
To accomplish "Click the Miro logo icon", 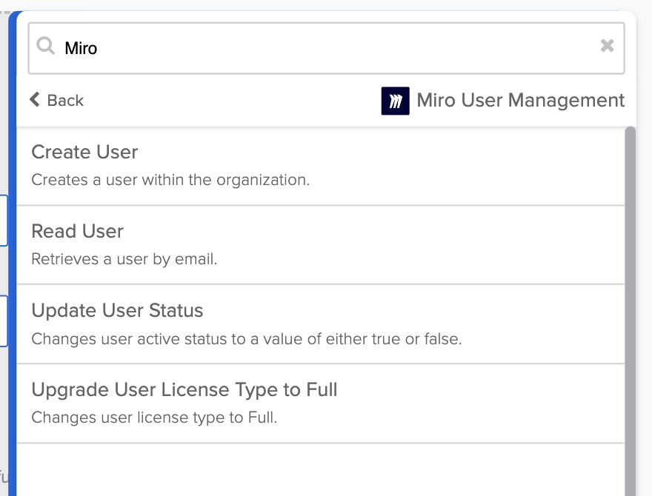I will 395,101.
